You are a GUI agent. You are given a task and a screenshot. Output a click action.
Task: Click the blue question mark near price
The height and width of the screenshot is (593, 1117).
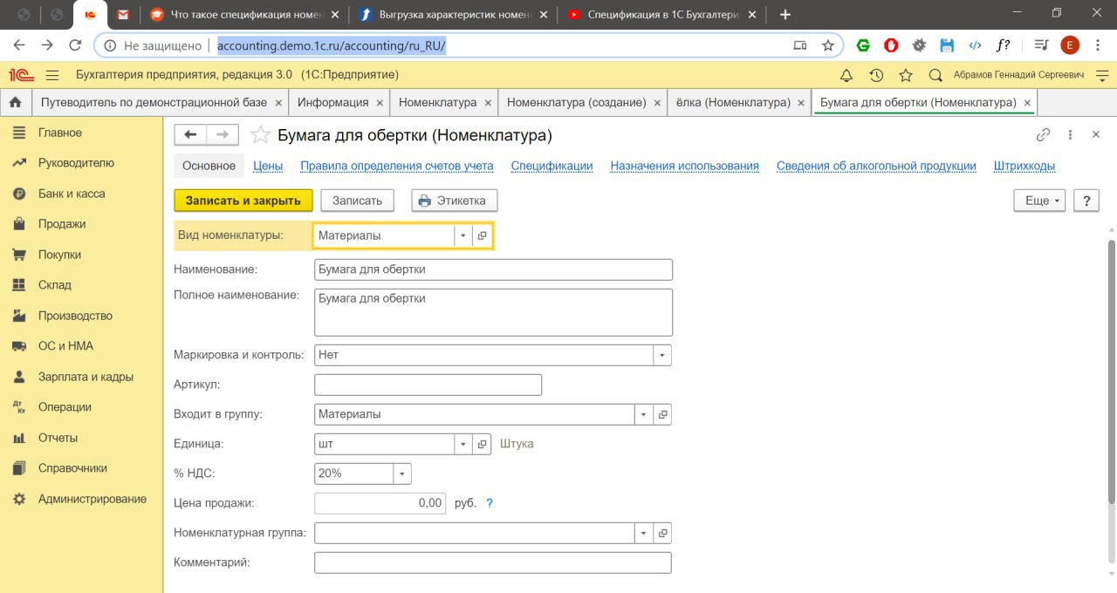click(490, 503)
